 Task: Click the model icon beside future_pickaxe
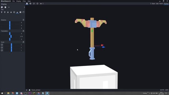coord(30,90)
